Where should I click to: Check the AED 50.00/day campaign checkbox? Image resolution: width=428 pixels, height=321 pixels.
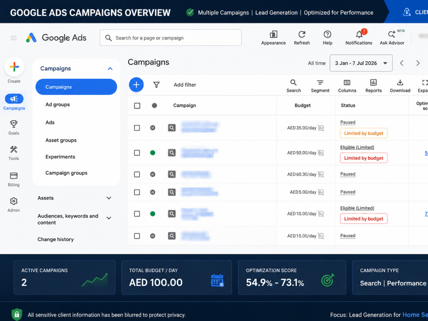point(137,153)
